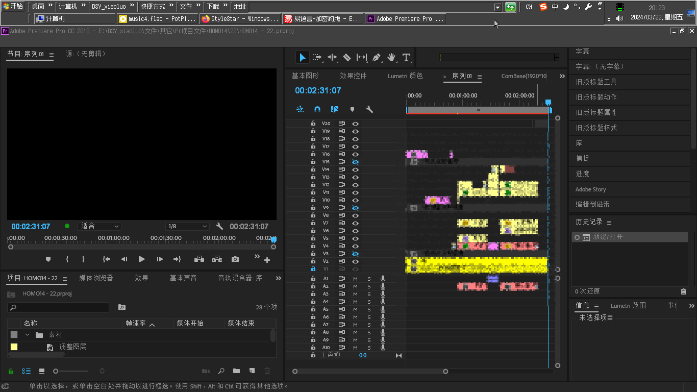Toggle V9 track visibility eye

tap(355, 208)
